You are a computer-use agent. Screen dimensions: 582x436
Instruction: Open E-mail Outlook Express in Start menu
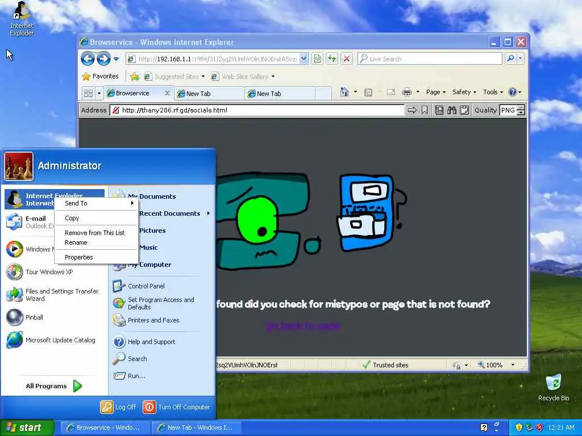tap(30, 222)
